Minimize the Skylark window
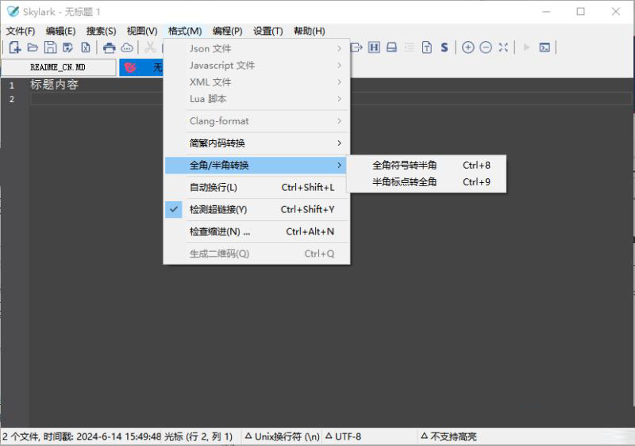635x446 pixels. point(546,11)
